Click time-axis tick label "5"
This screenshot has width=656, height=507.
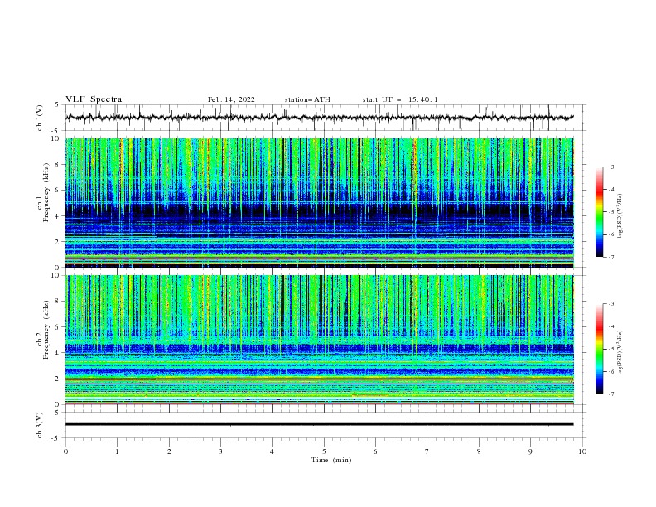click(324, 451)
